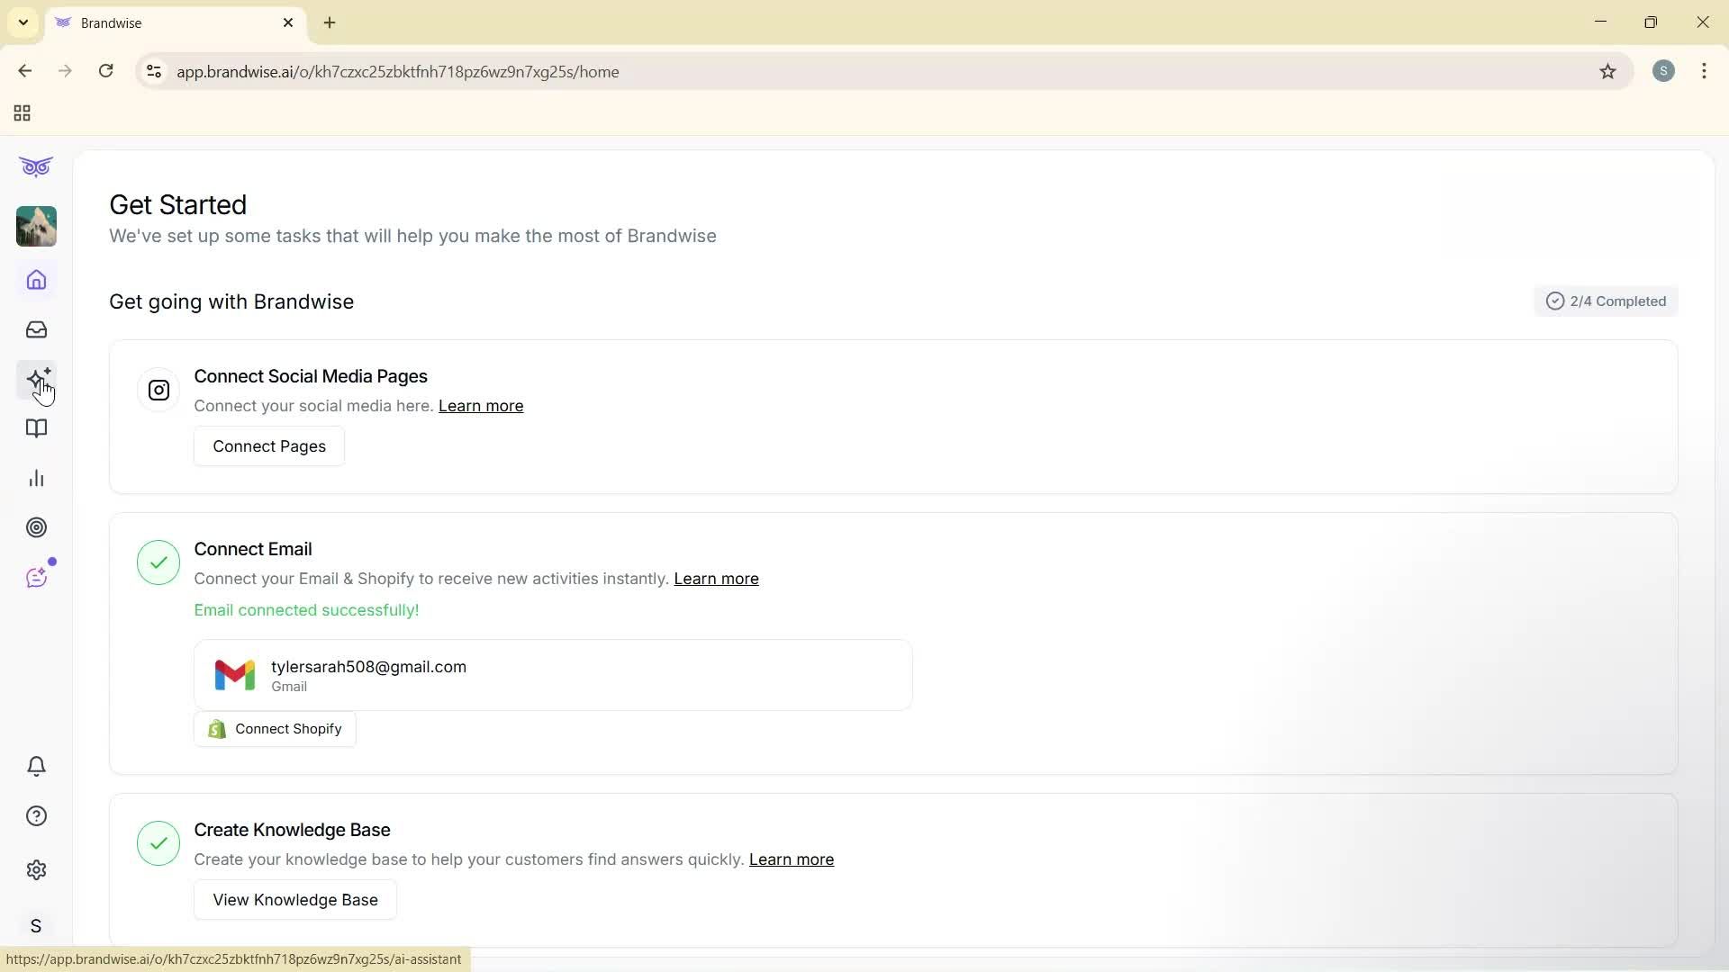Open the three-dot browser menu

click(x=1704, y=71)
